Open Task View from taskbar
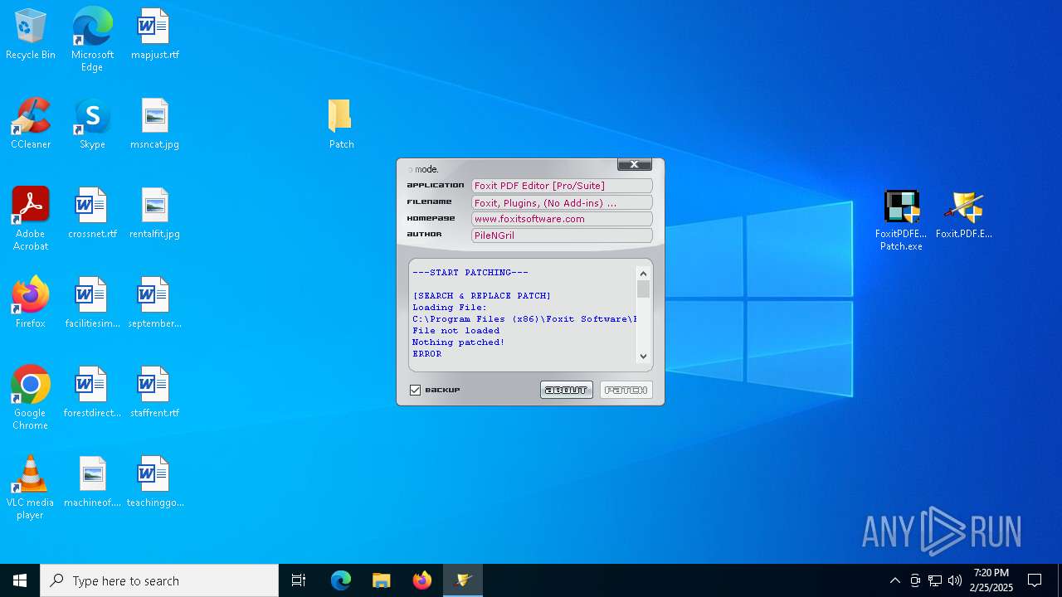 299,580
